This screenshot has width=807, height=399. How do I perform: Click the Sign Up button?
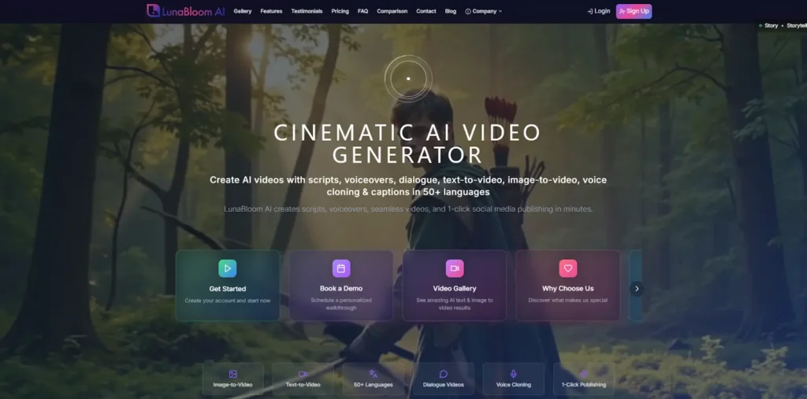click(634, 11)
